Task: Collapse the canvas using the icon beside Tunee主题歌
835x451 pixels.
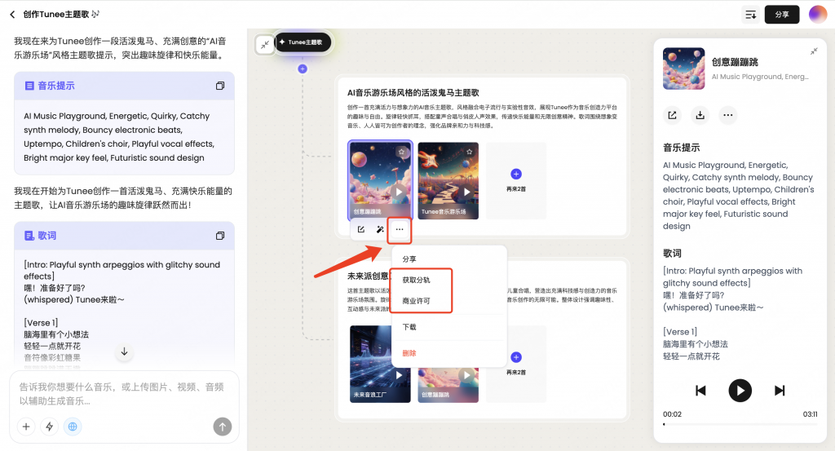Action: [264, 45]
